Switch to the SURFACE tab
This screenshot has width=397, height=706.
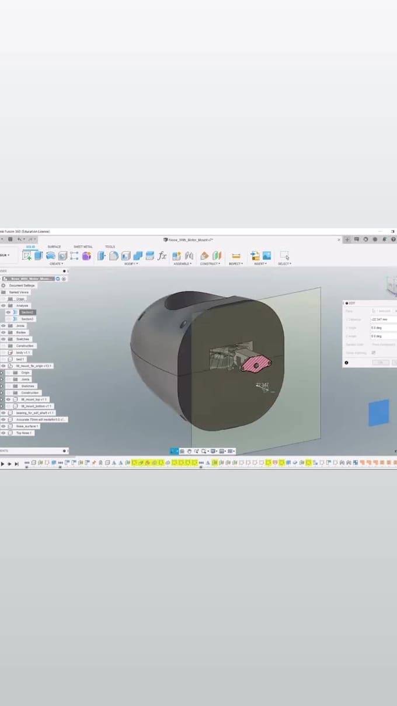pyautogui.click(x=54, y=247)
